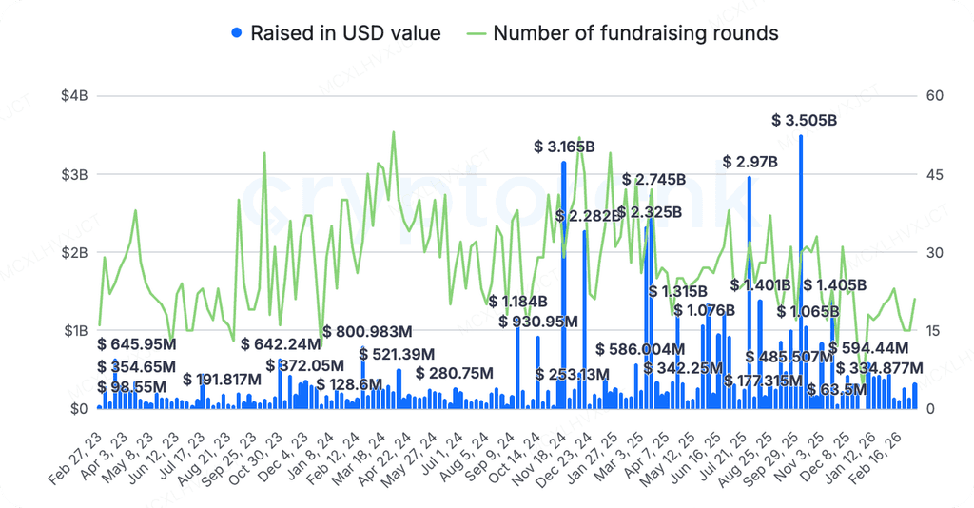
Task: Click the $ 1.405B data label
Action: coord(835,285)
